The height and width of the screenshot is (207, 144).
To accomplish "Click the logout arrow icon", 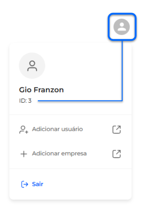I will tap(25, 184).
